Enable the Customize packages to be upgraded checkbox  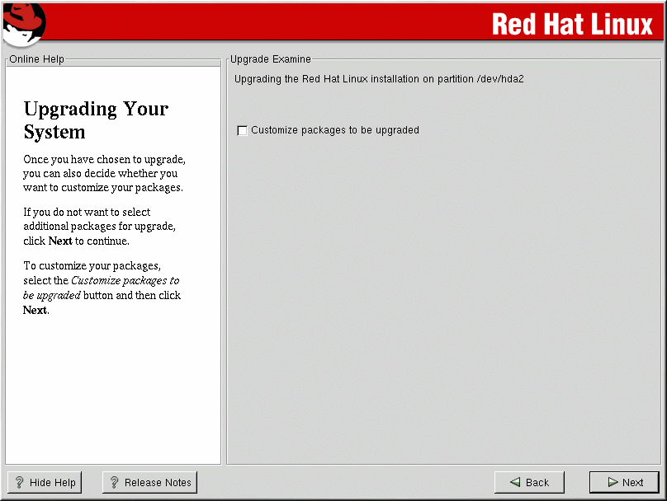coord(242,130)
